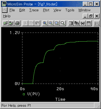
Task: Toggle the FFT Fourier transform button
Action: tap(77, 23)
